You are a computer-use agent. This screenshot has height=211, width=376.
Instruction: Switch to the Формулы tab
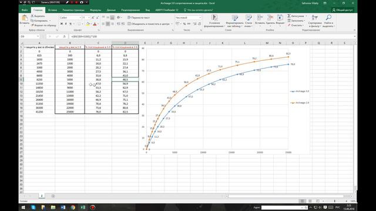[x=95, y=10]
